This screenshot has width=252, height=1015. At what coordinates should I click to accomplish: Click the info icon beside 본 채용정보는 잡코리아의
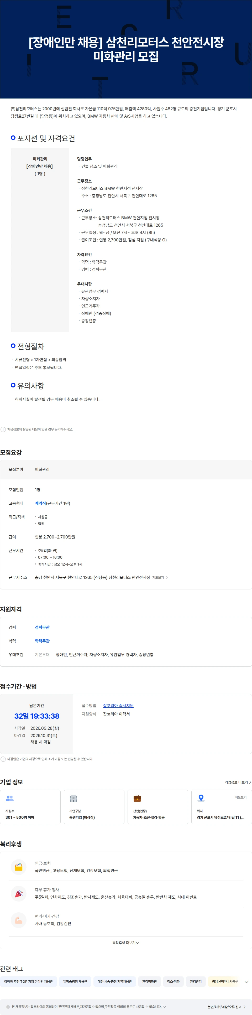pos(8,1007)
